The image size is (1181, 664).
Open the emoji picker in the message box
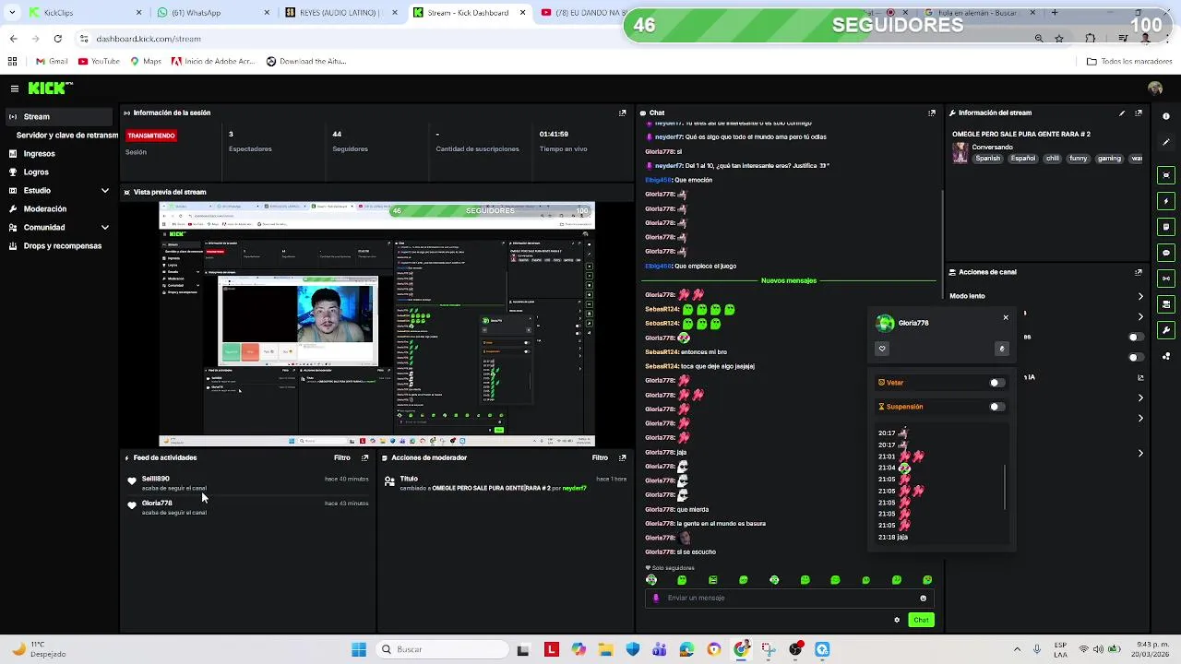923,598
